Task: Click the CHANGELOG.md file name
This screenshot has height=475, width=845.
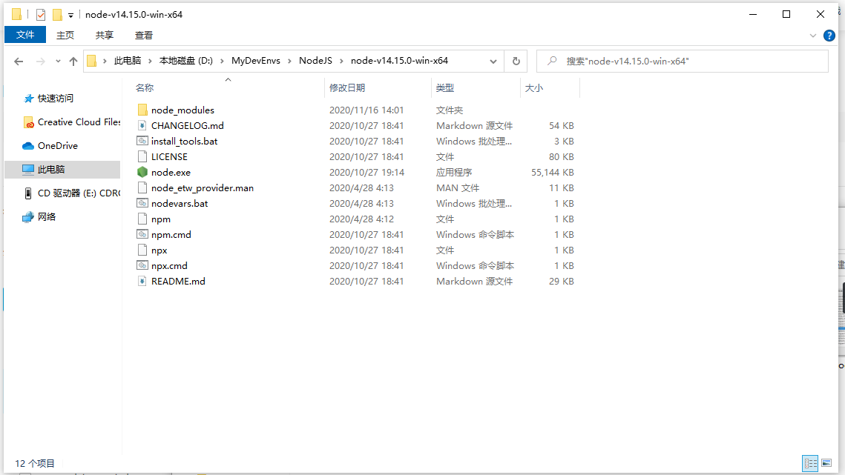Action: (188, 125)
